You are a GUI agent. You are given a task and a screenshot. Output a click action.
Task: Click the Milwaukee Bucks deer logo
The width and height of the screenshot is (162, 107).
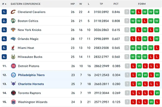pos(13,57)
